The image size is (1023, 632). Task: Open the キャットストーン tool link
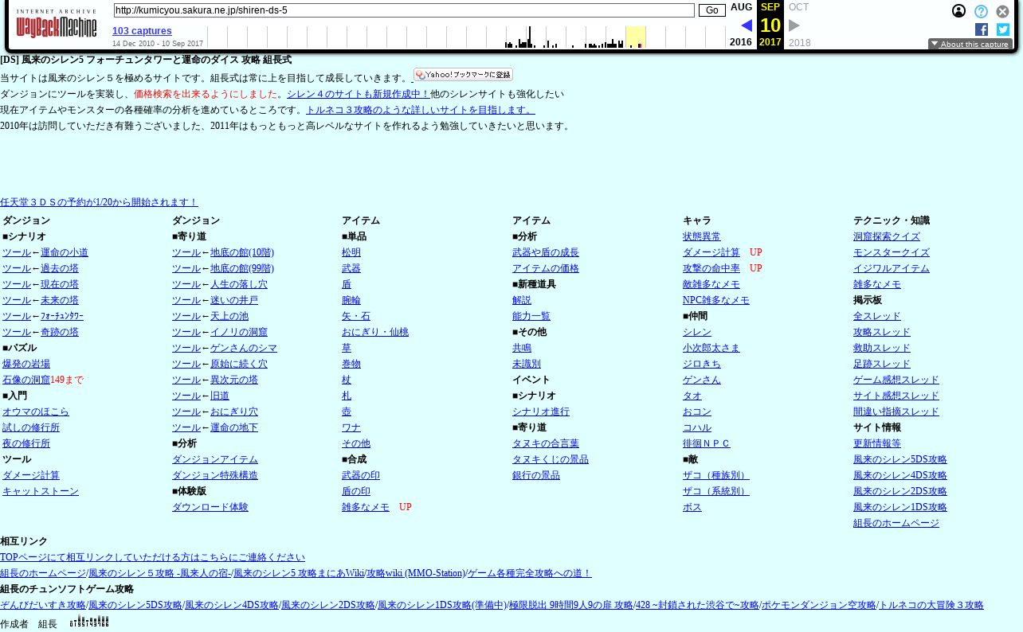click(41, 491)
